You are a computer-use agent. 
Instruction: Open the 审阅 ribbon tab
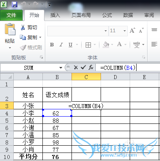[x=149, y=15]
